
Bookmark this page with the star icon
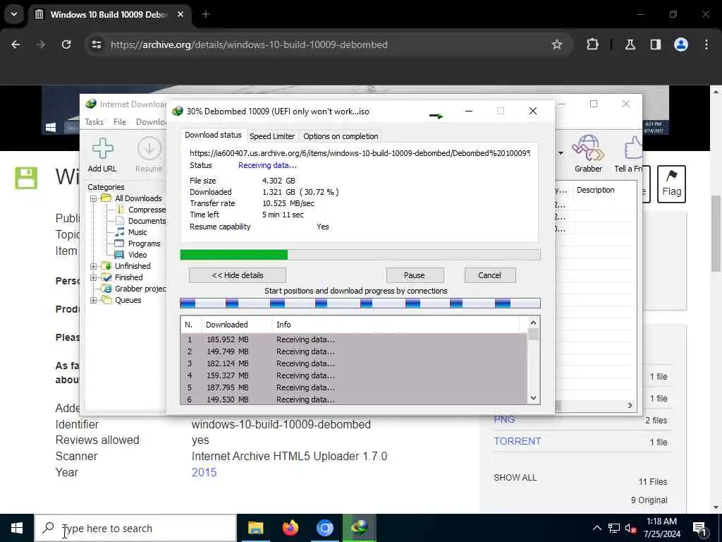tap(557, 44)
